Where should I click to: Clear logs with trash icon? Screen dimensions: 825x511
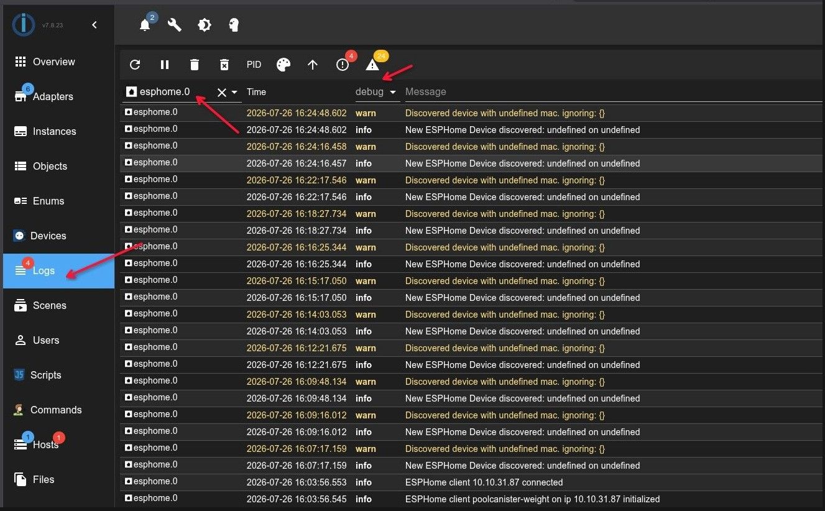click(x=195, y=65)
